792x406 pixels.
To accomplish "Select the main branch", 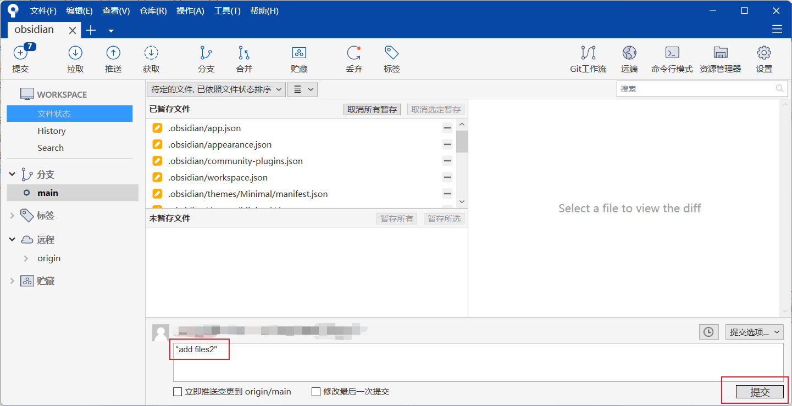I will [73, 193].
